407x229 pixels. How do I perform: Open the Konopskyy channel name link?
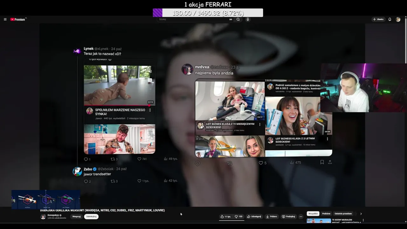(53, 215)
